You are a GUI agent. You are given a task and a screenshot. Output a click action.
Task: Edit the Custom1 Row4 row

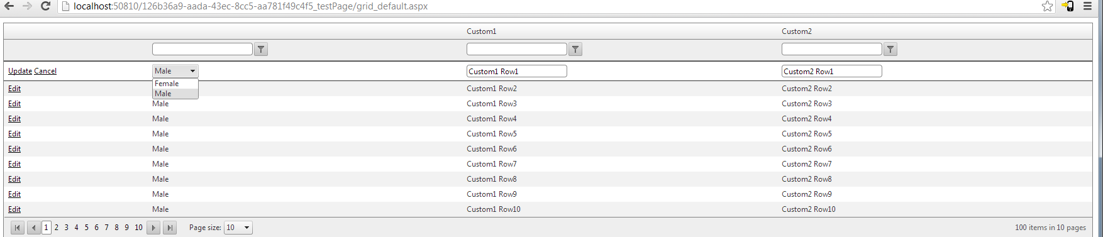click(x=14, y=119)
